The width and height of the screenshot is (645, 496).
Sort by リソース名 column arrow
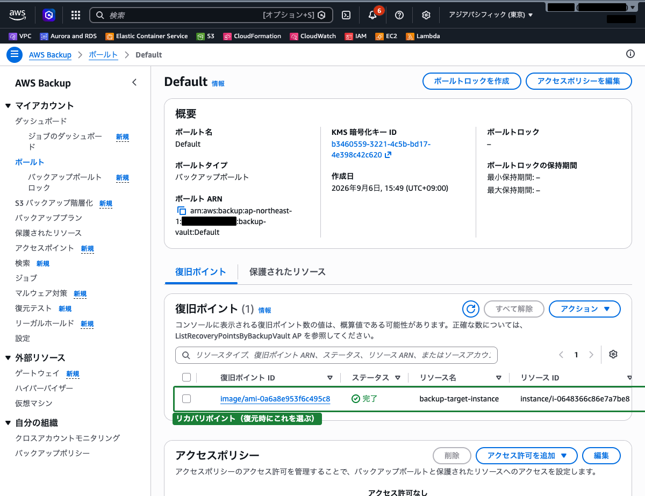coord(499,378)
